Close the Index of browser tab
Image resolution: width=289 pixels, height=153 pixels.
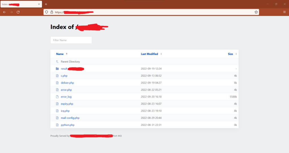pos(39,4)
